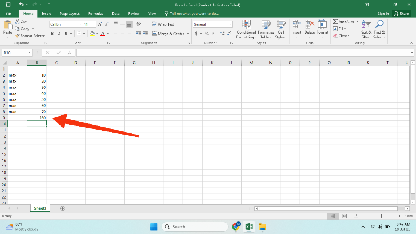Open Conditional Formatting icon
The image size is (416, 234).
coord(246,25)
